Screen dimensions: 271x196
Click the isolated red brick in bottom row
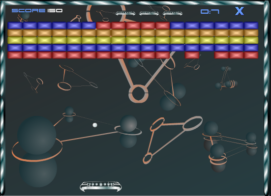pos(192,55)
